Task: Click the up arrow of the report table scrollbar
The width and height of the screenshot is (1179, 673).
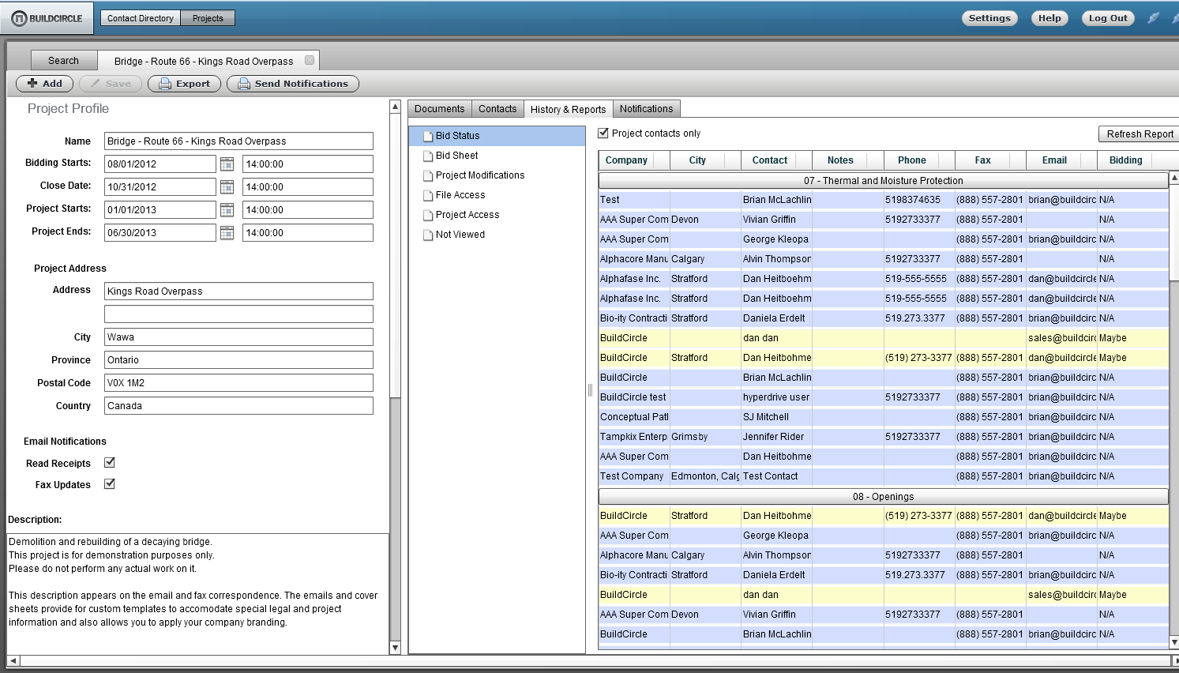Action: (1174, 179)
